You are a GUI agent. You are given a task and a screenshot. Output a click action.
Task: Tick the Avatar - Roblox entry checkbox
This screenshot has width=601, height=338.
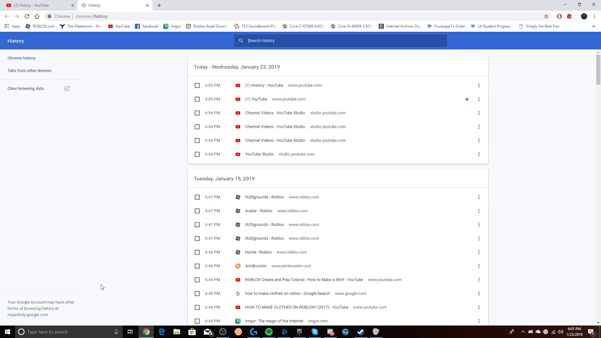pos(197,211)
